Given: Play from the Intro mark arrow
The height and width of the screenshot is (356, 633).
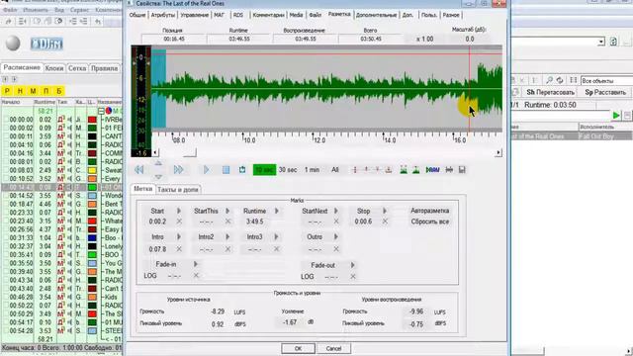Looking at the screenshot, I should tap(179, 237).
